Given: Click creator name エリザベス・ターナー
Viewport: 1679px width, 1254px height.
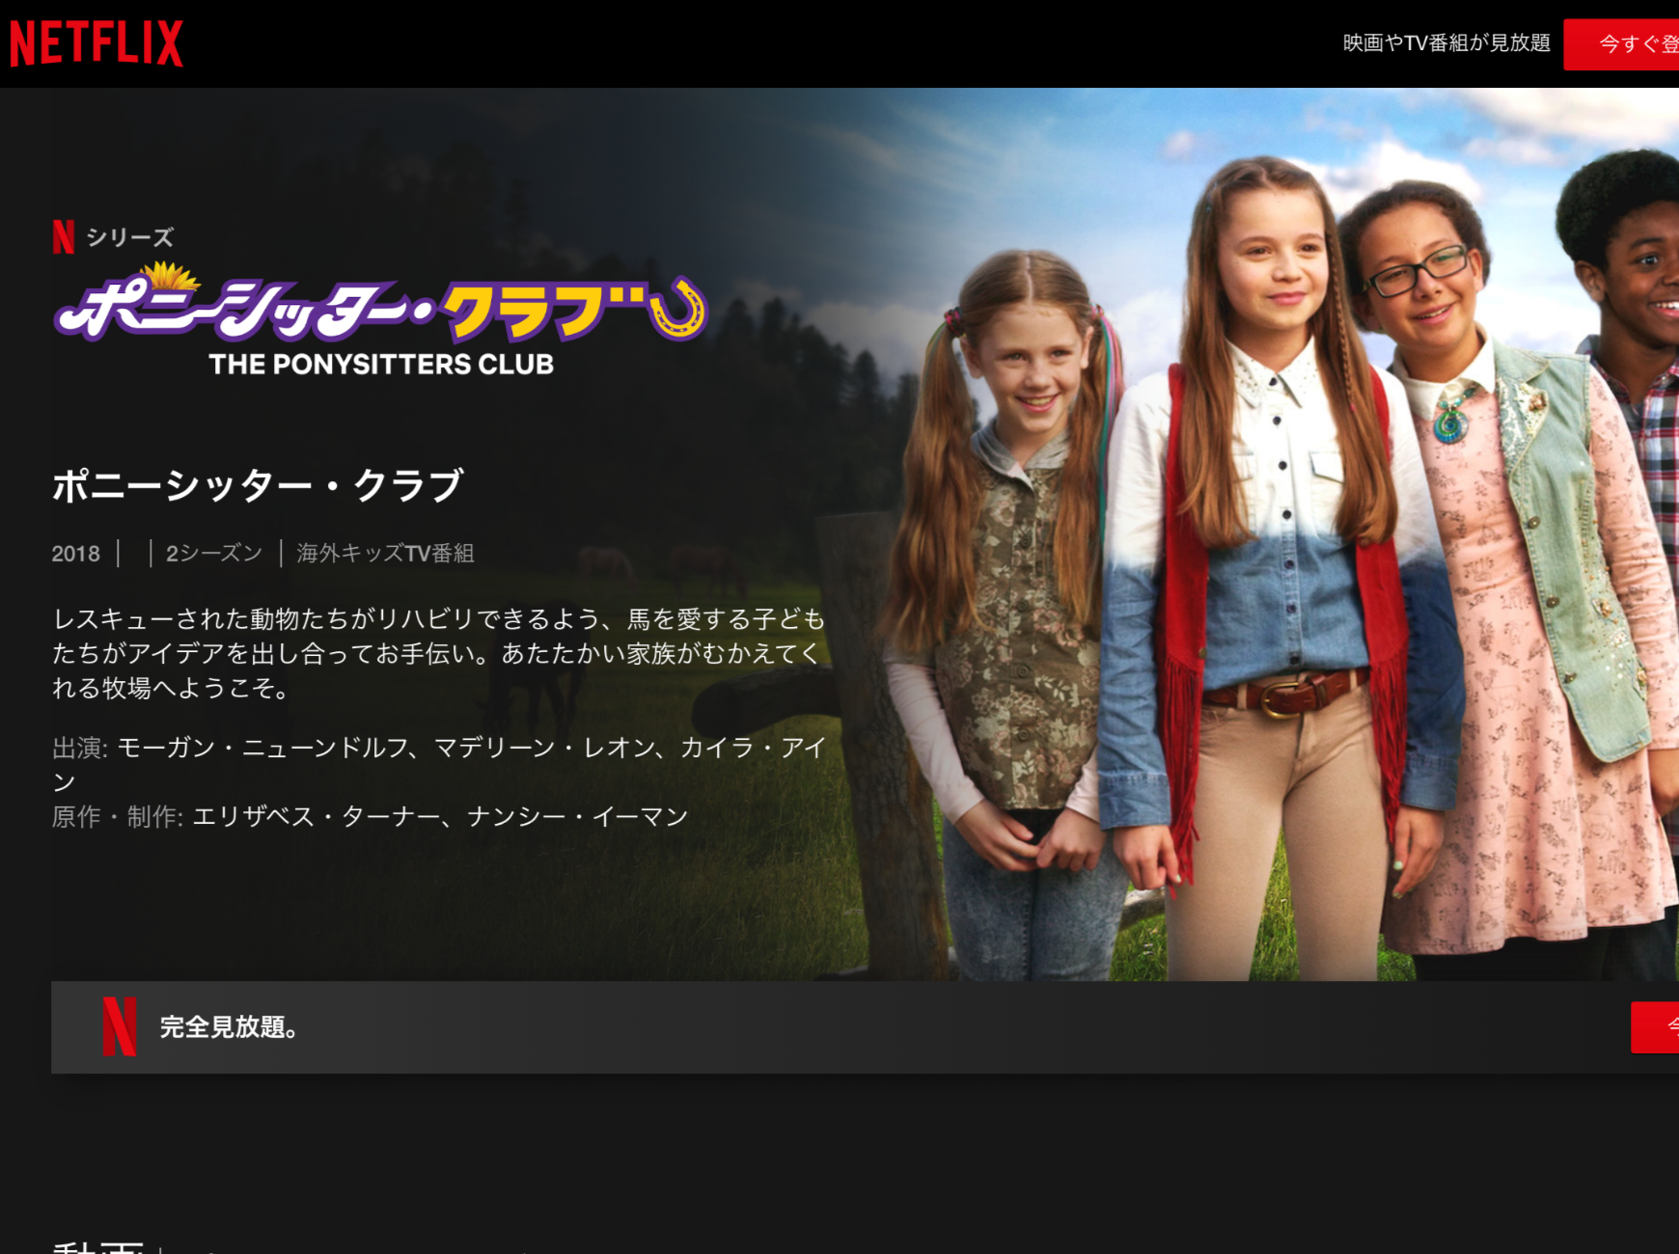Looking at the screenshot, I should tap(317, 817).
